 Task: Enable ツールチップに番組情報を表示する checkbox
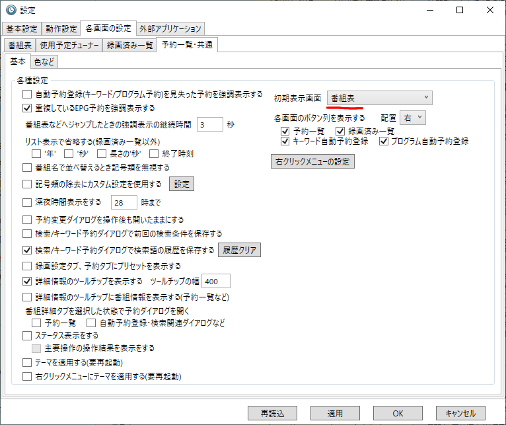27,297
